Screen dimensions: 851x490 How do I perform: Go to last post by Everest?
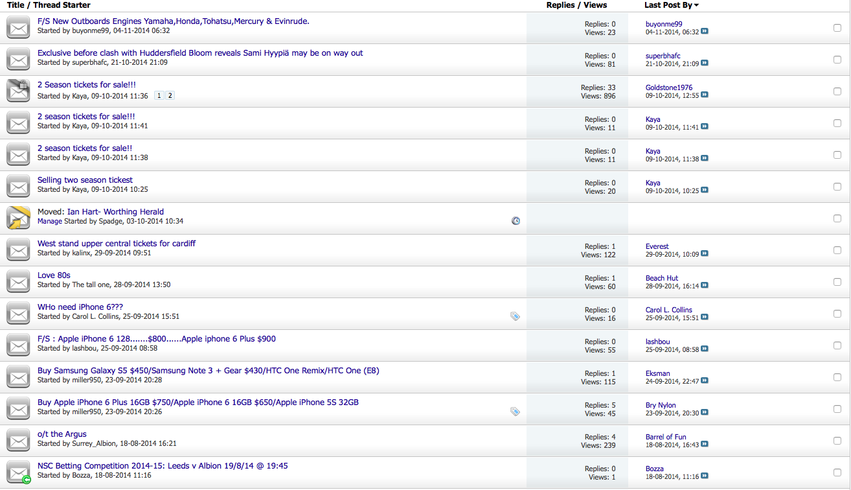(x=705, y=253)
